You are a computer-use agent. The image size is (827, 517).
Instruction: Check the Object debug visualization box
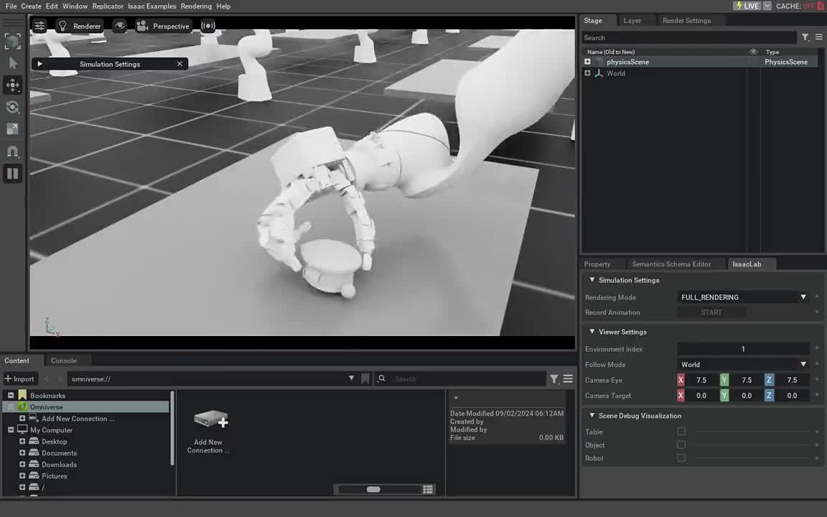(681, 445)
